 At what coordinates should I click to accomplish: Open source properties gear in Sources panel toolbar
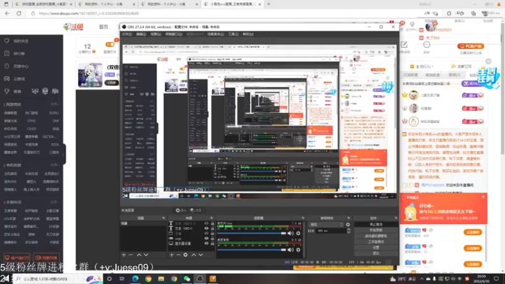click(x=186, y=255)
